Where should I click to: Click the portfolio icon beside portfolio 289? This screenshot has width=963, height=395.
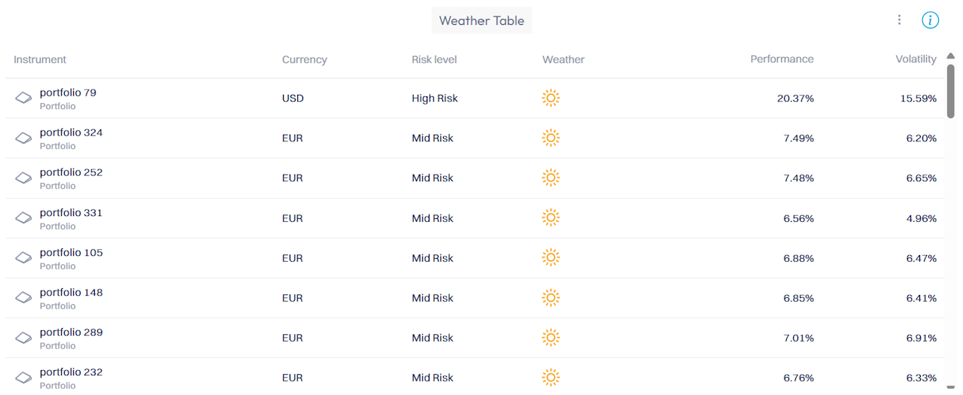(x=23, y=338)
